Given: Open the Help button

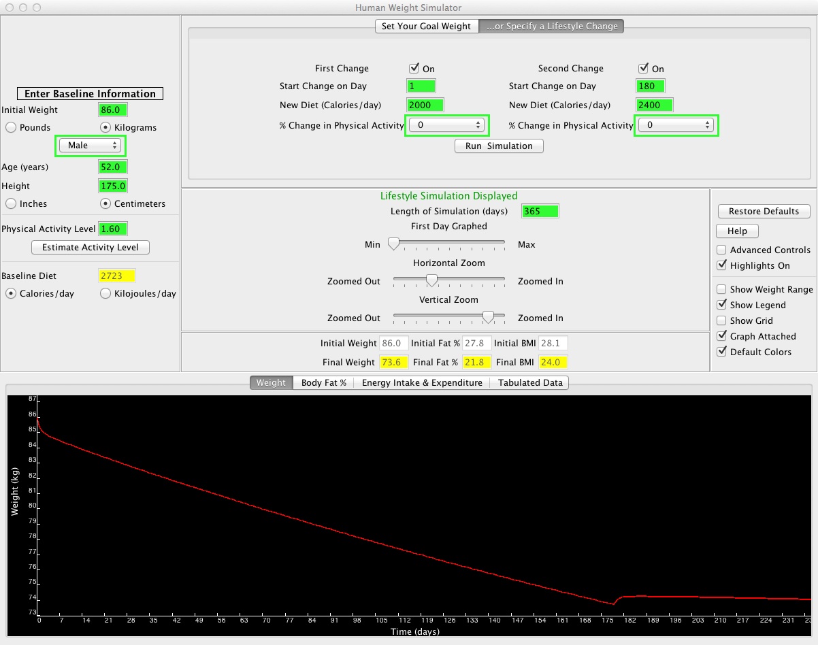Looking at the screenshot, I should pyautogui.click(x=737, y=231).
